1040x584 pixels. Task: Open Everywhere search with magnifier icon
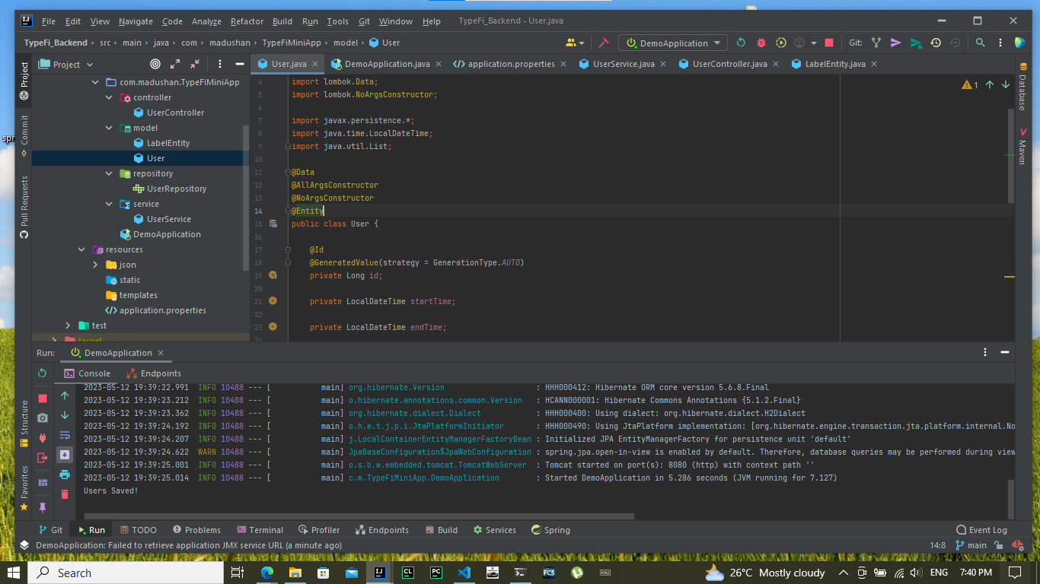[x=981, y=43]
